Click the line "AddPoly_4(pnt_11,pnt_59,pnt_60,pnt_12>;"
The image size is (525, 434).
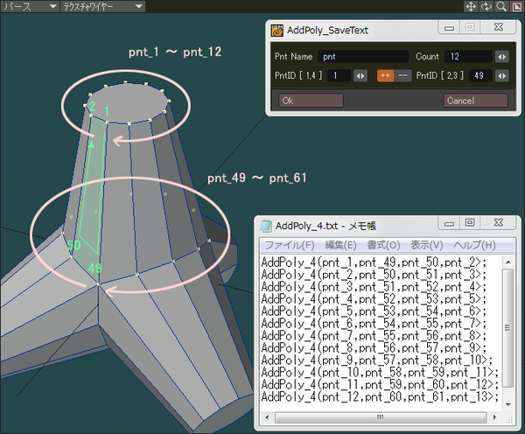380,385
